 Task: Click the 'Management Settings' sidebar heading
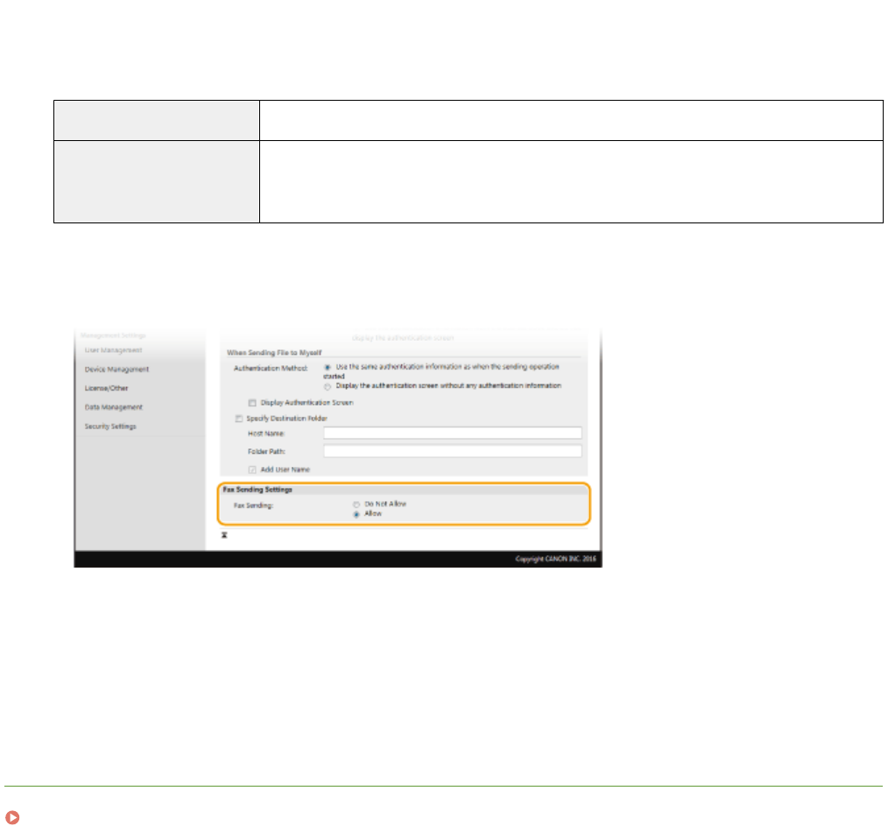coord(113,335)
